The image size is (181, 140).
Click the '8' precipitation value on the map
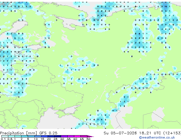139,34
